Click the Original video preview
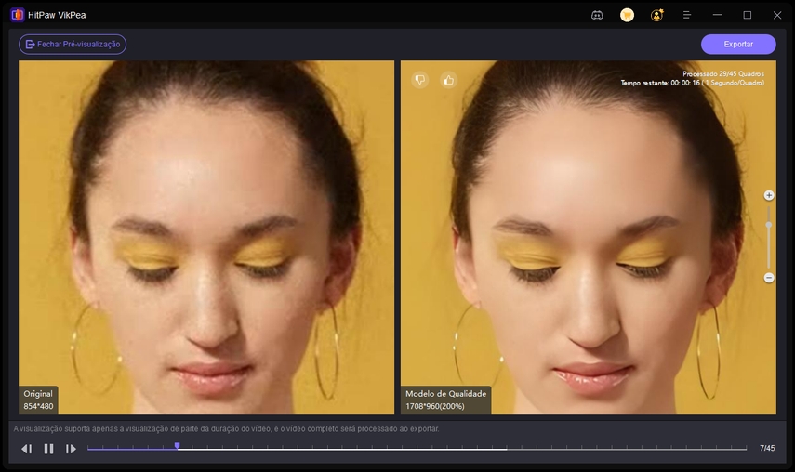 click(206, 238)
